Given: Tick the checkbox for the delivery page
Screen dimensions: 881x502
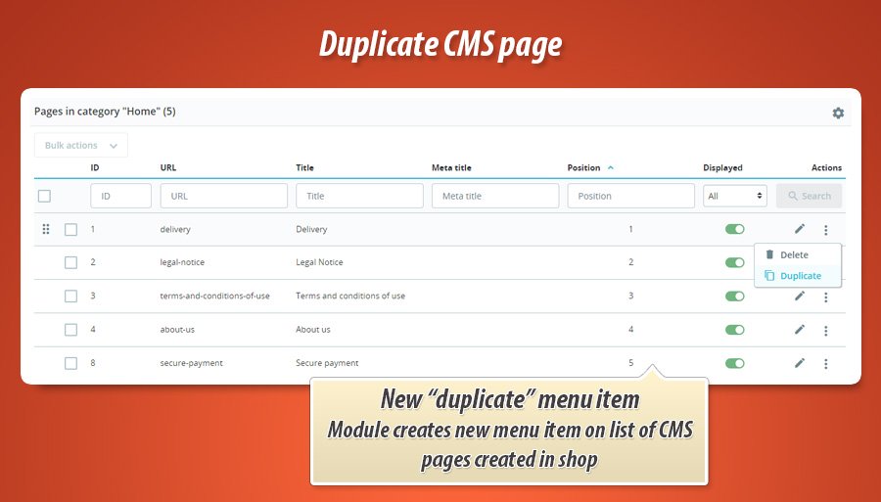Looking at the screenshot, I should 70,229.
